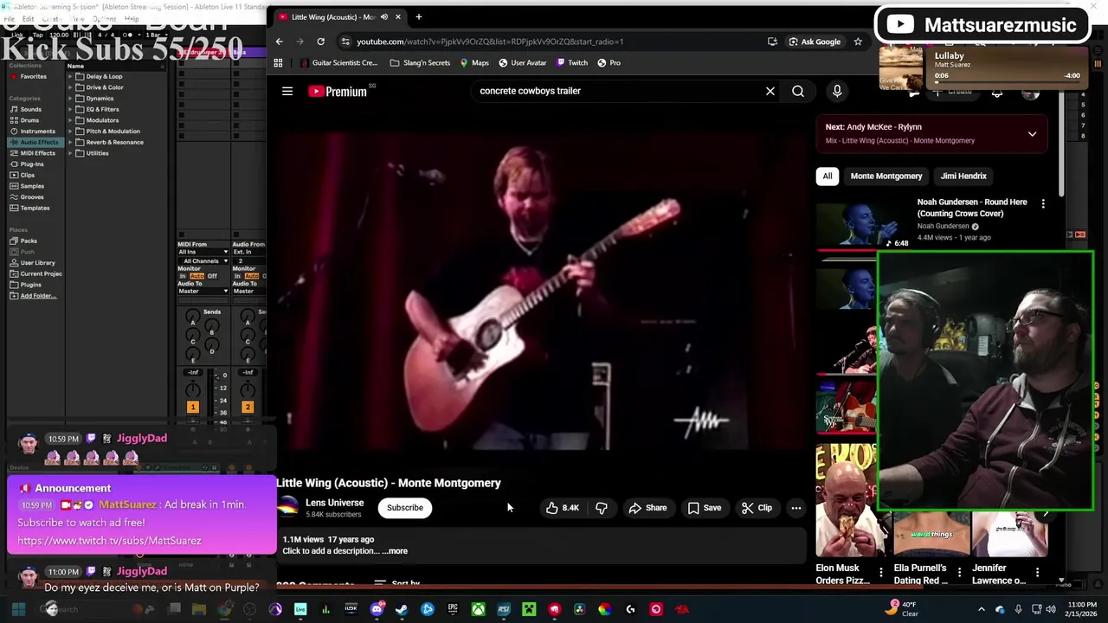1108x623 pixels.
Task: Toggle track 2 activator button
Action: [x=247, y=407]
